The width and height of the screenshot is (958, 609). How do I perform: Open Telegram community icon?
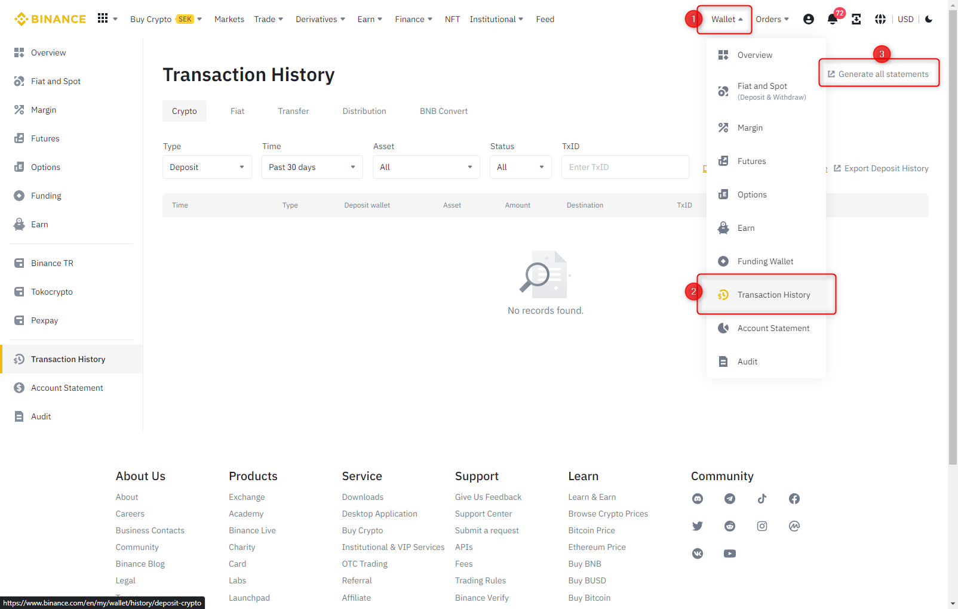[730, 499]
